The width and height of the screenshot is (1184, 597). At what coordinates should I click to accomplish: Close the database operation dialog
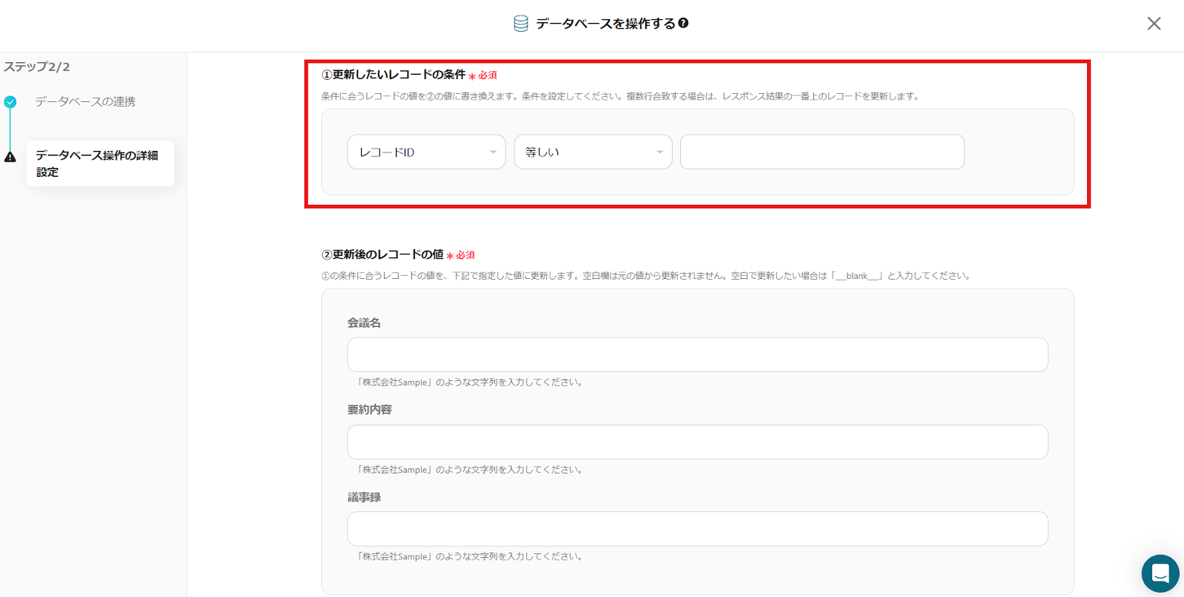click(1154, 24)
